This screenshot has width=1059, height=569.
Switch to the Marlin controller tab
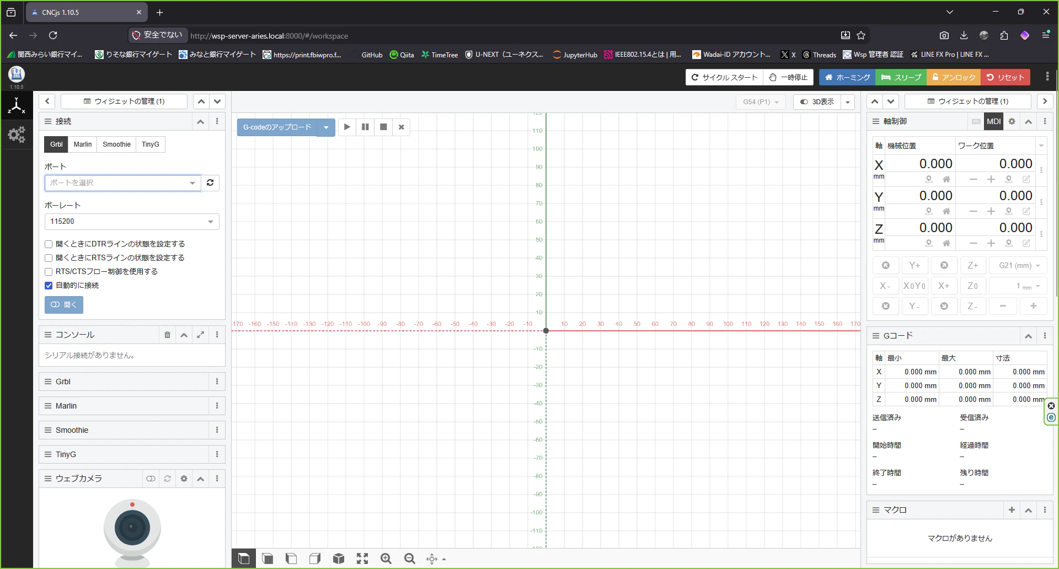83,144
